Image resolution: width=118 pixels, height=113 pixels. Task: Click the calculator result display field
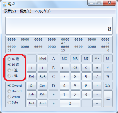(x=59, y=26)
